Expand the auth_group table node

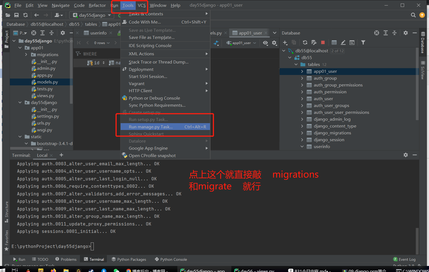[x=302, y=78]
